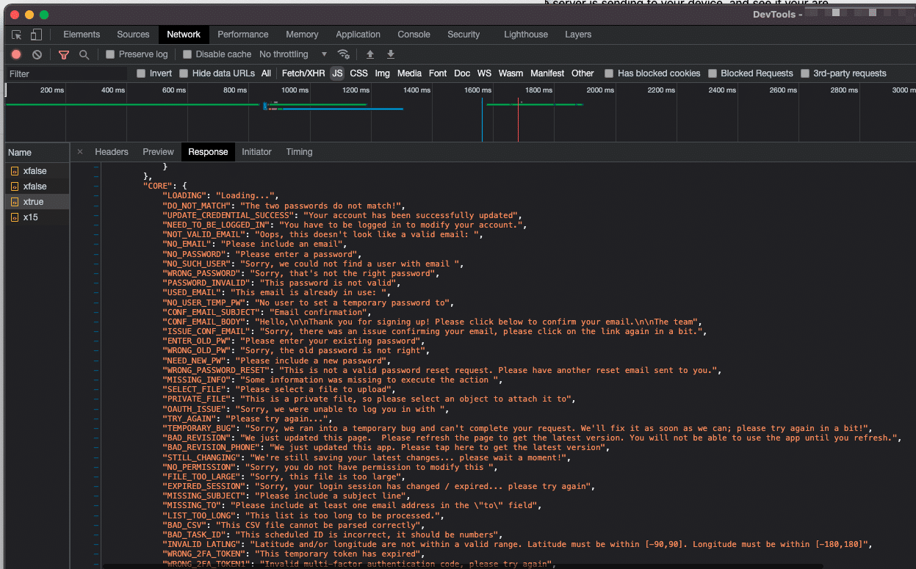Open the No throttling dropdown
Image resolution: width=916 pixels, height=569 pixels.
[x=293, y=54]
